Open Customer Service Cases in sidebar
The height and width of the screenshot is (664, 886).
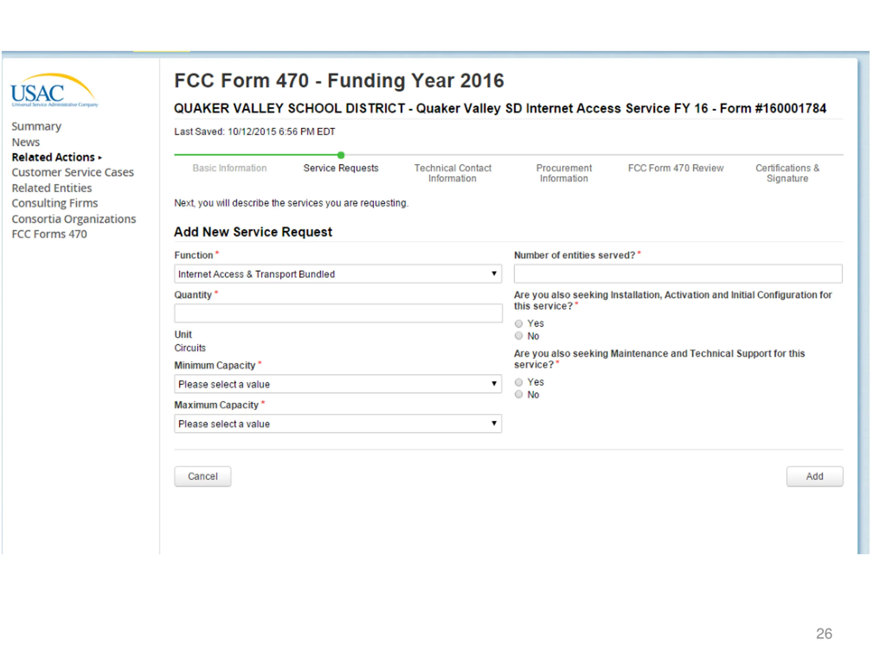point(72,173)
